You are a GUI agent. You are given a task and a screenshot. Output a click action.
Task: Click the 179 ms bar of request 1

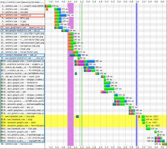(x=48, y=6)
